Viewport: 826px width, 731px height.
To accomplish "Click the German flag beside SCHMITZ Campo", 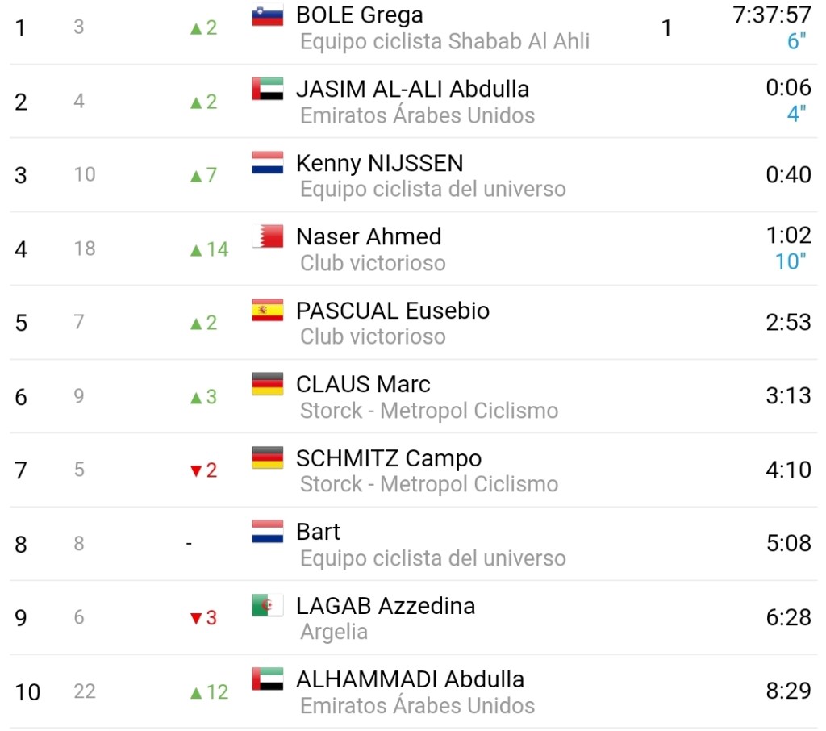I will coord(267,457).
